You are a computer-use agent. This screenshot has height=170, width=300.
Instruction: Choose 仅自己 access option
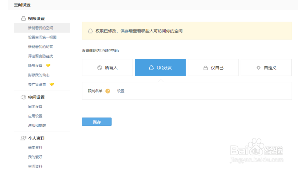pos(213,68)
